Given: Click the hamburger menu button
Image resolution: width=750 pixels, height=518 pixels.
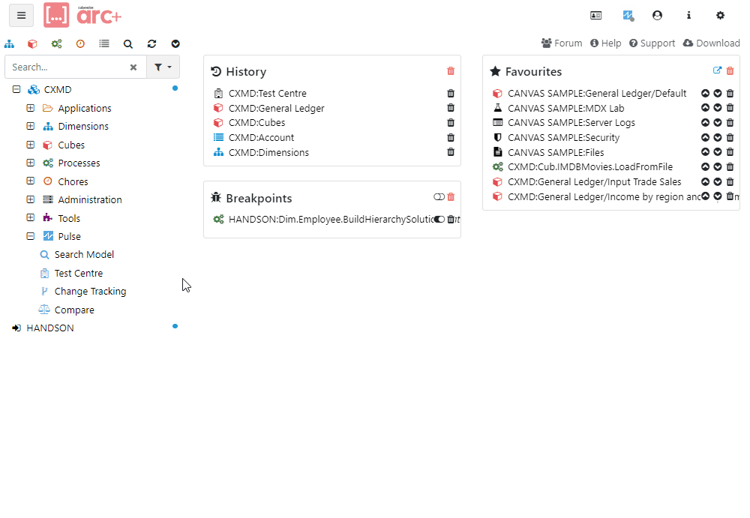Looking at the screenshot, I should coord(21,15).
